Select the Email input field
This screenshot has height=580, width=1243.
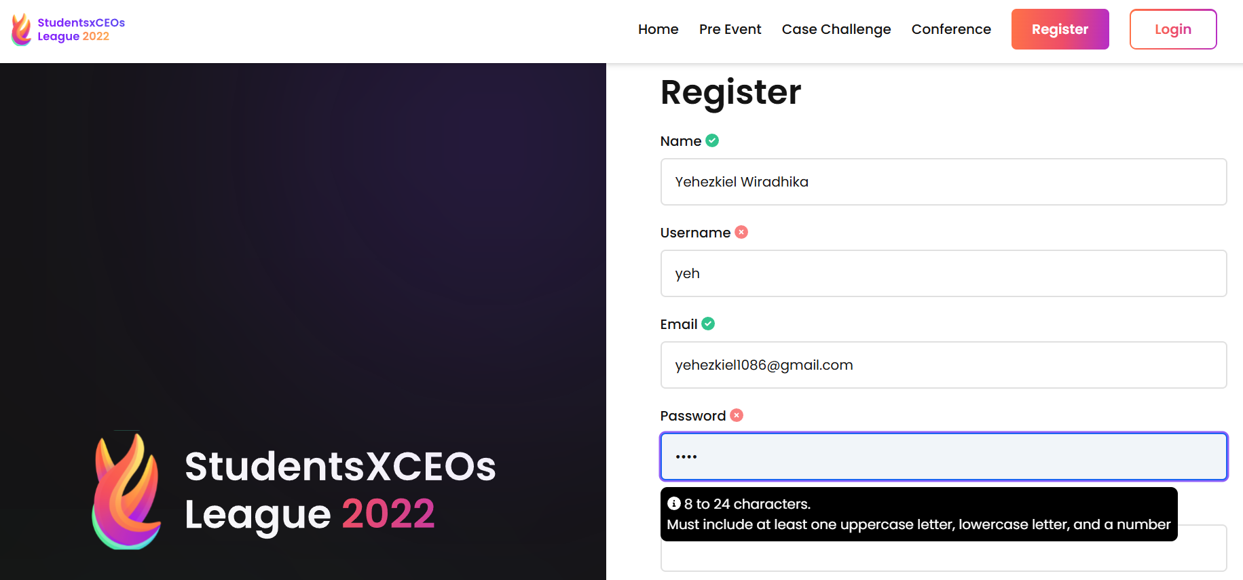click(943, 365)
